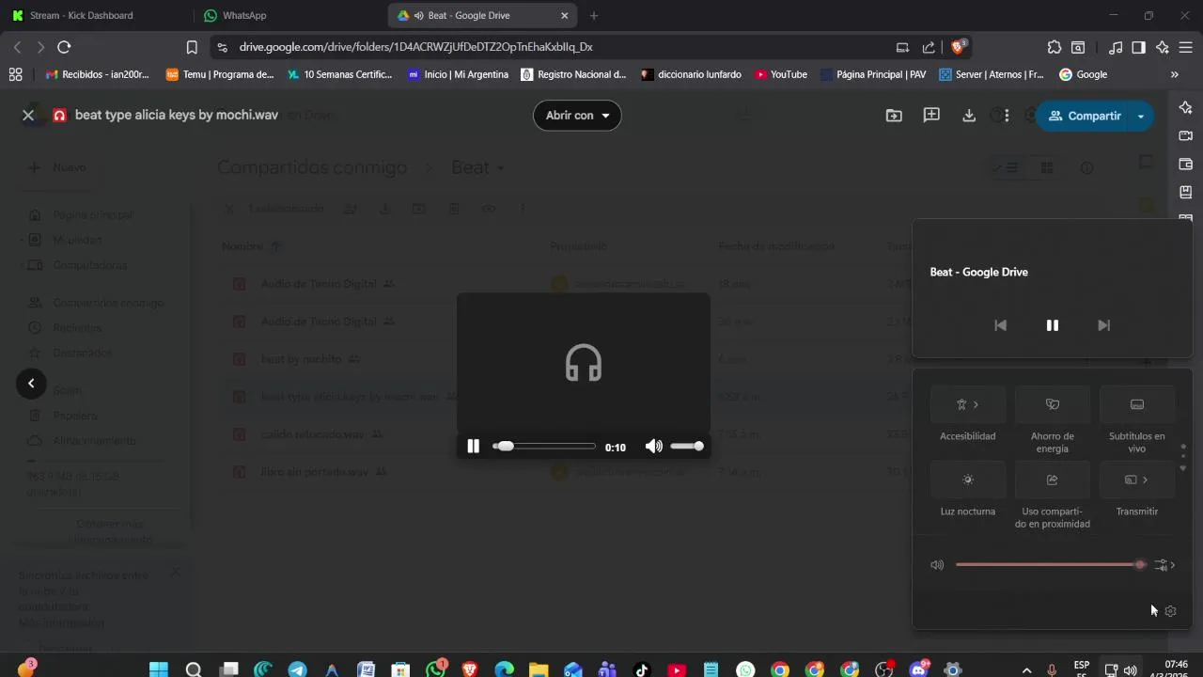
Task: Skip to next track in media control panel
Action: pos(1104,325)
